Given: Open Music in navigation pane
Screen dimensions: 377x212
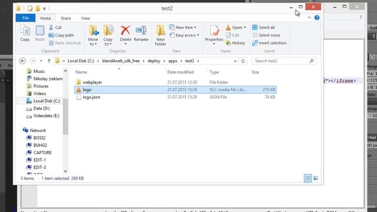Looking at the screenshot, I should tap(39, 71).
